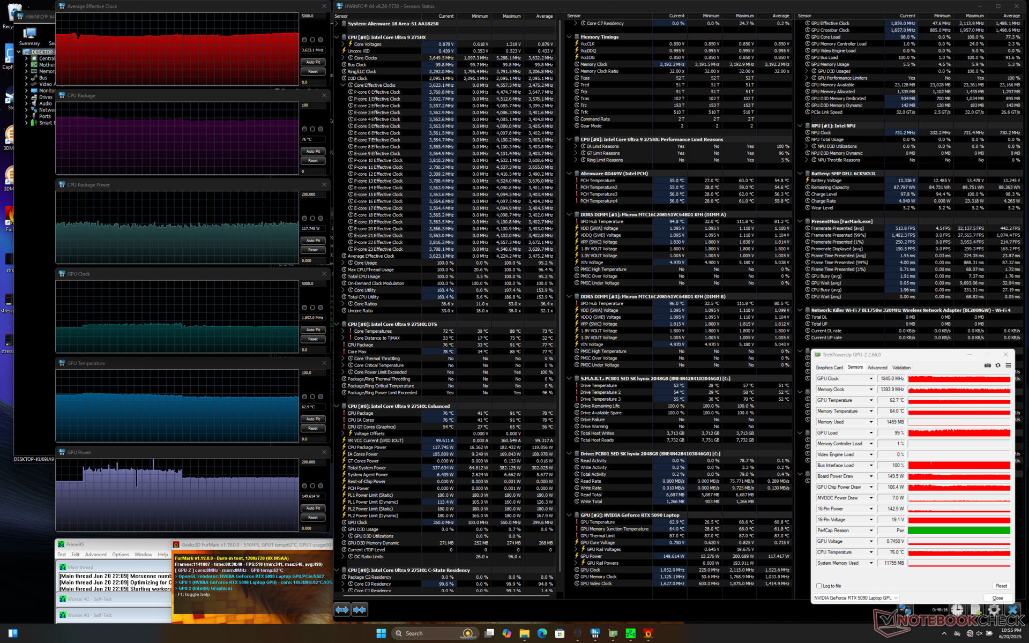Open the Prime95 Options menu

point(120,555)
